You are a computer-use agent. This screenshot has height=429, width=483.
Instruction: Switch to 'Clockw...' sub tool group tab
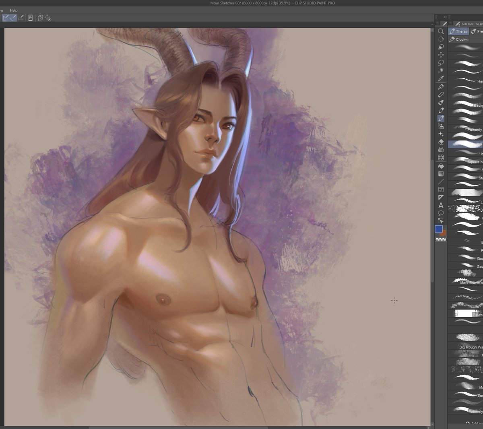459,39
